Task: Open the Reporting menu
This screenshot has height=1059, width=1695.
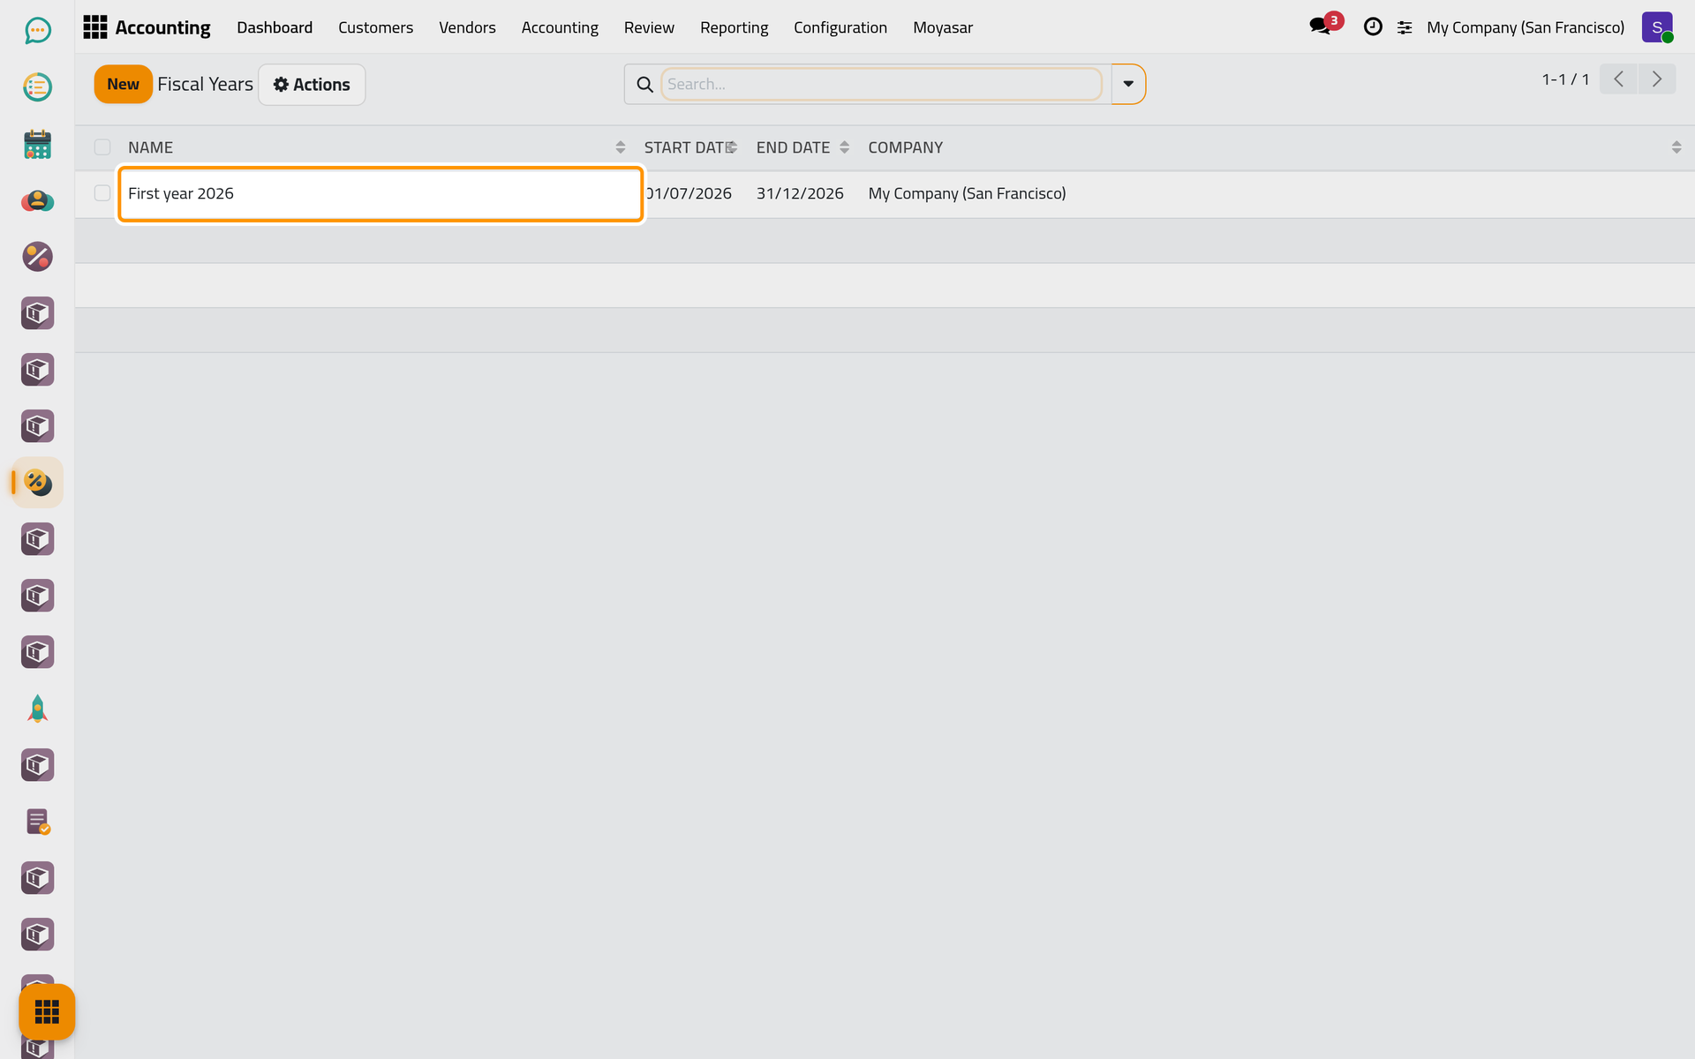Action: [x=734, y=27]
